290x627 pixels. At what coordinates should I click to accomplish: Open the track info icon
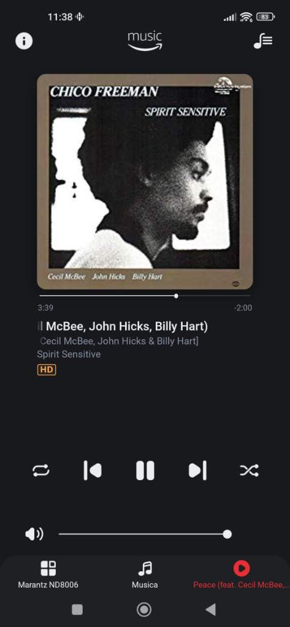tap(24, 41)
